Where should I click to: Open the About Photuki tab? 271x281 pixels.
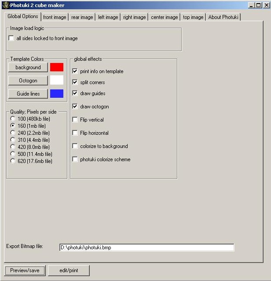pyautogui.click(x=223, y=17)
